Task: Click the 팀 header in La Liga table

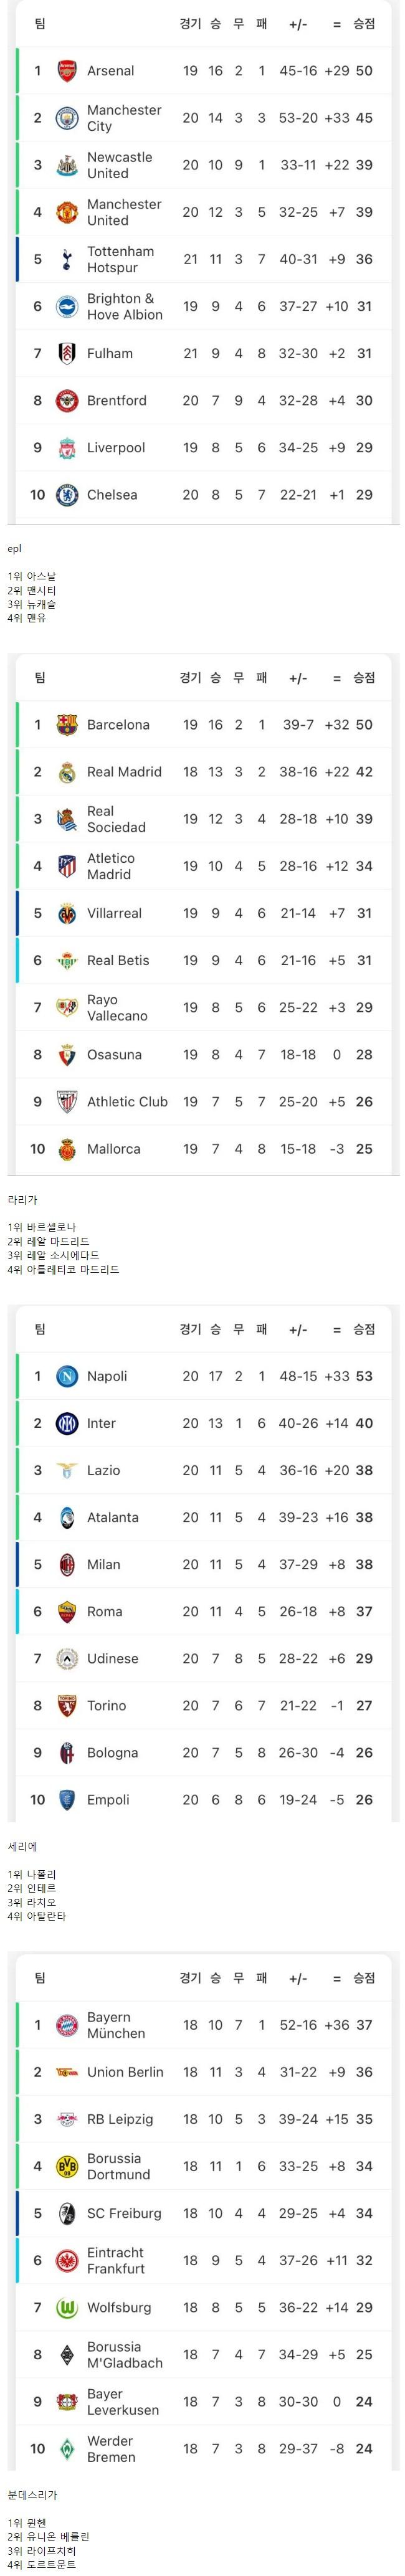Action: click(x=40, y=678)
